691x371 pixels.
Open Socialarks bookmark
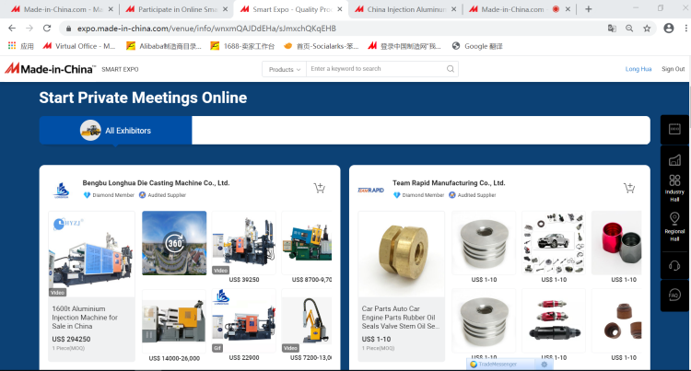322,46
